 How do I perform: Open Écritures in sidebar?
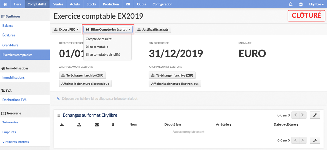[x=25, y=35]
